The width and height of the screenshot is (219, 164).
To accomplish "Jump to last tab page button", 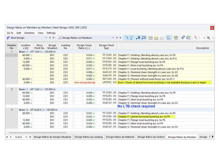I will pos(30,137).
